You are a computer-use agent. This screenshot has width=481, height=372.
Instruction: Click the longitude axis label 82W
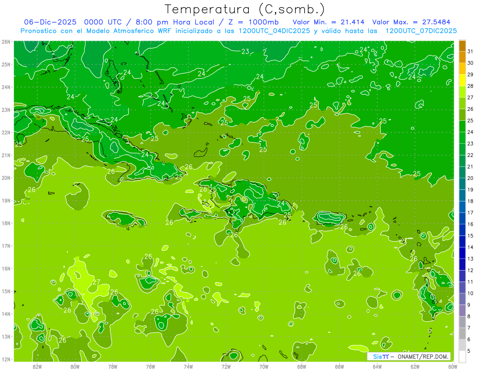click(x=37, y=366)
